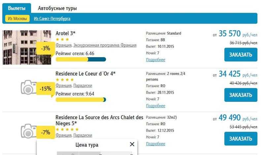264x155 pixels.
Task: Select the Вылеты tab
Action: coord(17,8)
